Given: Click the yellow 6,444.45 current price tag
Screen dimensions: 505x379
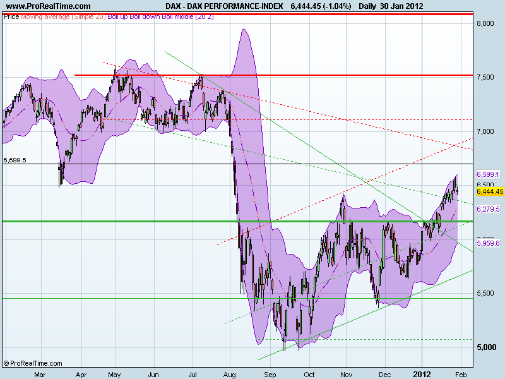Looking at the screenshot, I should [490, 191].
